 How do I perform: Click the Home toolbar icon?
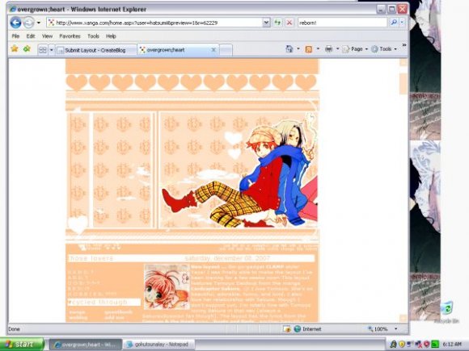point(289,49)
